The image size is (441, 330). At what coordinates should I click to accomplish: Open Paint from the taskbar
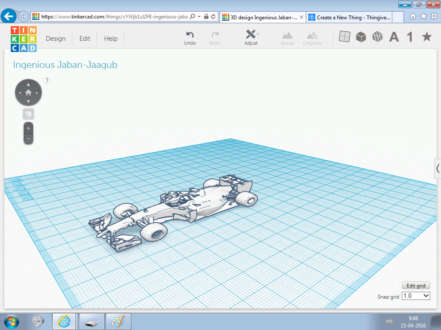pos(118,321)
